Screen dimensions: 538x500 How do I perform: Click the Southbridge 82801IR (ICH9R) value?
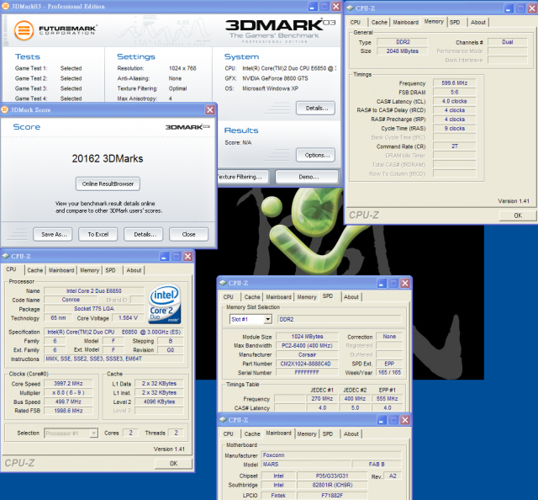(x=332, y=485)
